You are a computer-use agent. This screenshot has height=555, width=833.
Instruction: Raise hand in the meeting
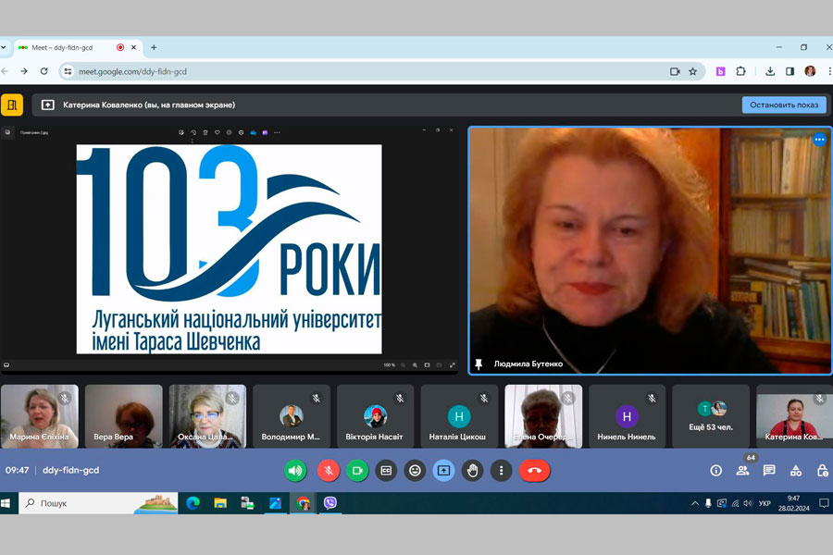tap(473, 471)
